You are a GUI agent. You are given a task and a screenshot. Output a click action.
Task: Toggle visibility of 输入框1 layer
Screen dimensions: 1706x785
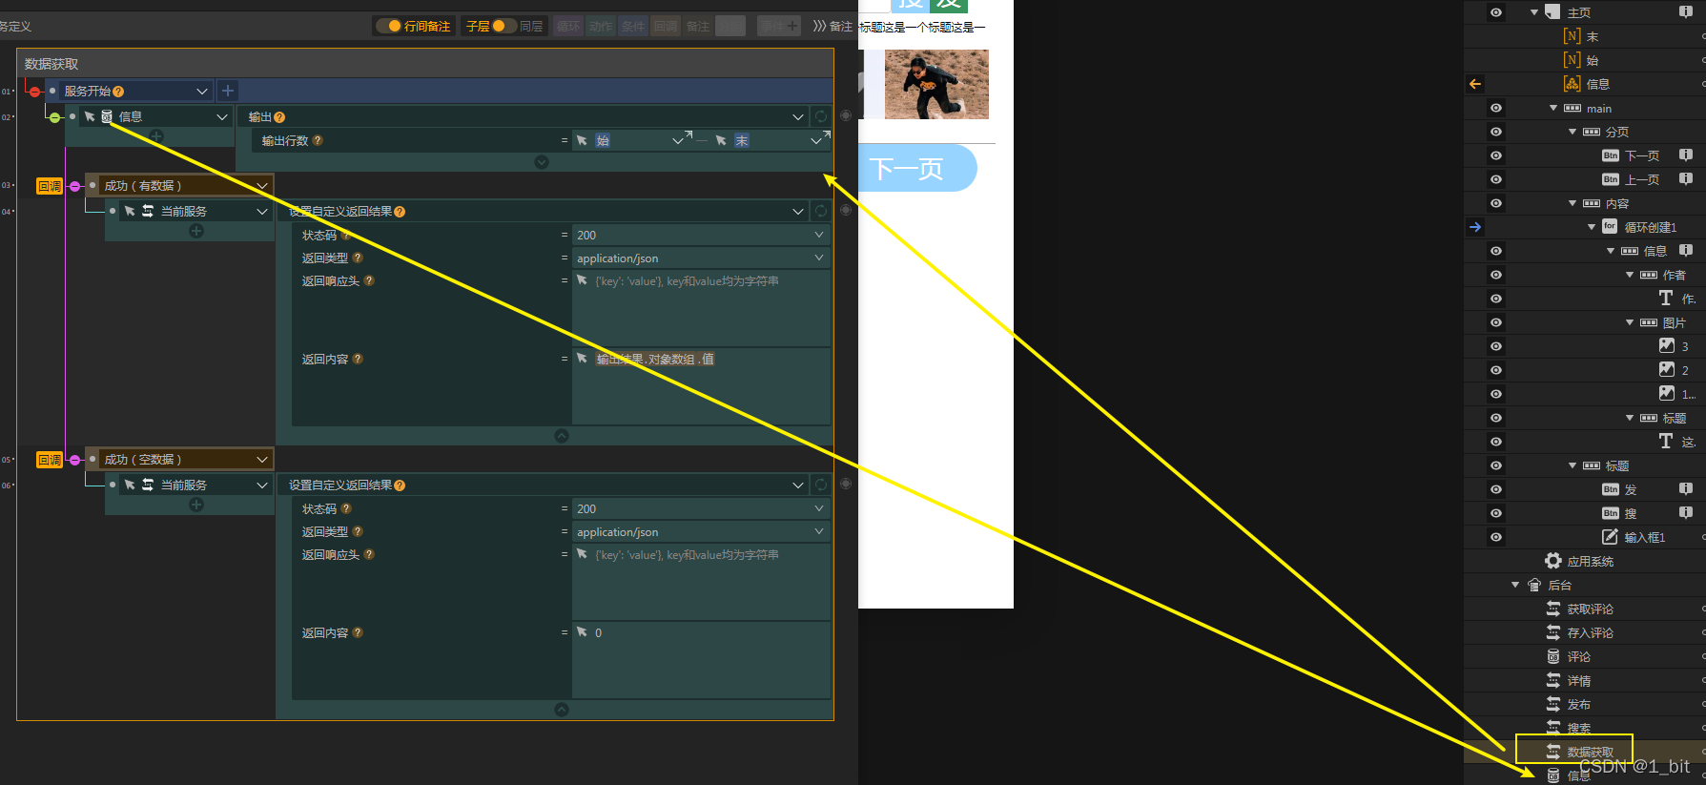[x=1496, y=537]
